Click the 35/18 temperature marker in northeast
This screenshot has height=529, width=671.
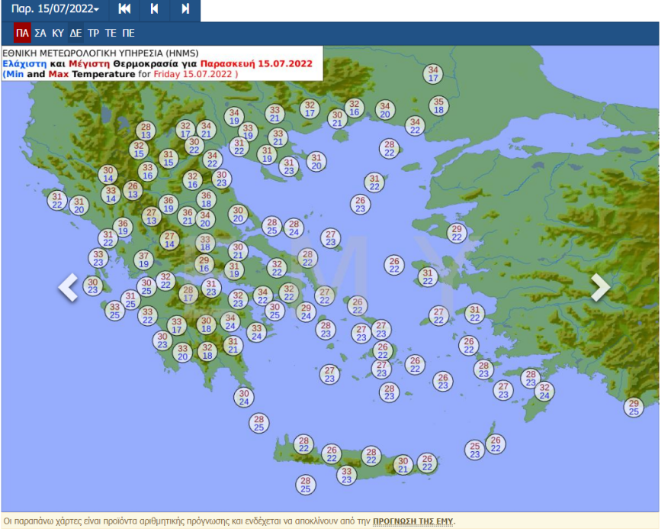438,105
